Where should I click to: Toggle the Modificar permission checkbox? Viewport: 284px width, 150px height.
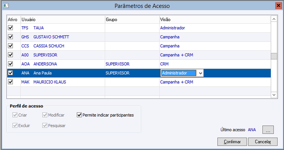45,115
